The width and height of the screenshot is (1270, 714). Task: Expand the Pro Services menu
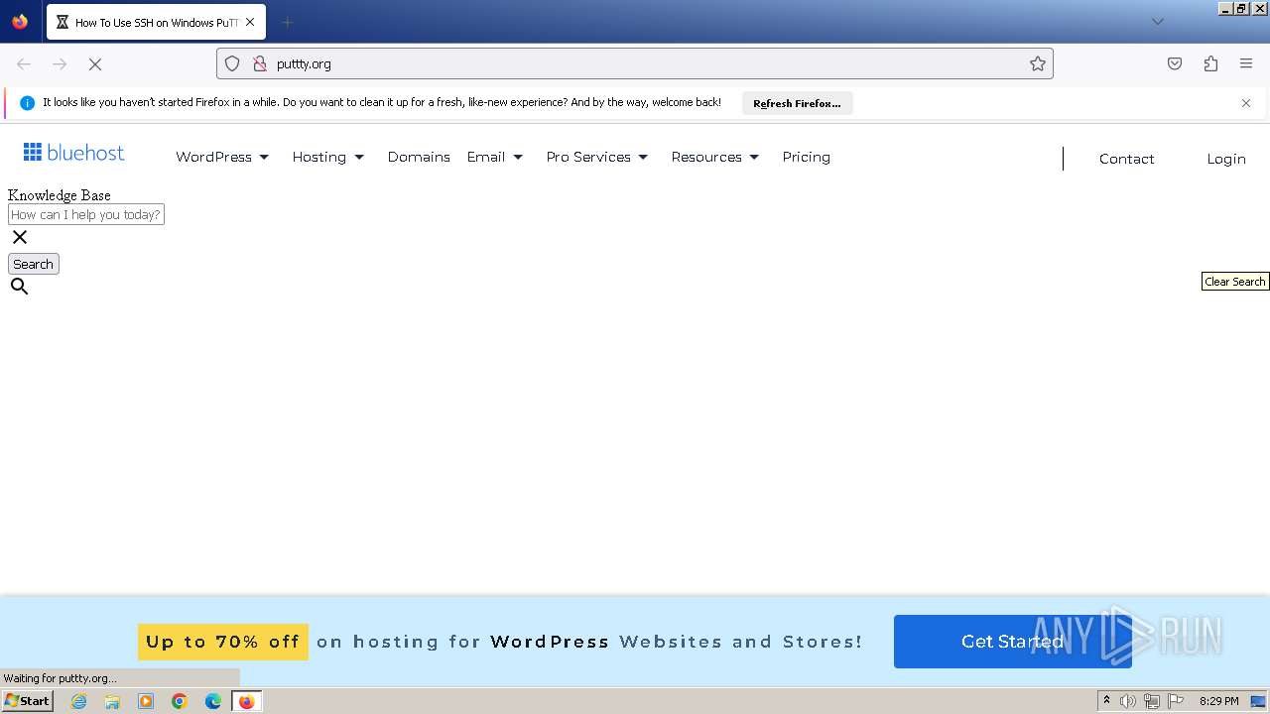click(x=597, y=157)
